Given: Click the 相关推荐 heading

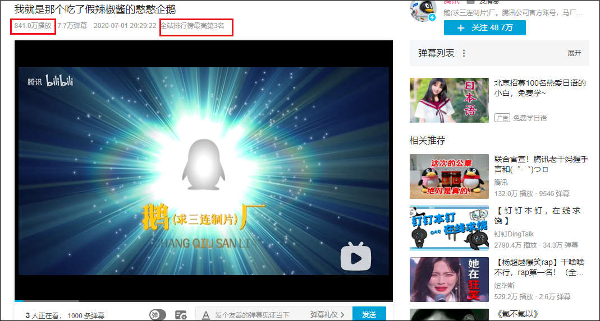Looking at the screenshot, I should (428, 140).
